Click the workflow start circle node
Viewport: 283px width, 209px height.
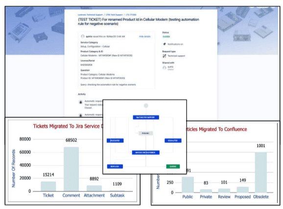pyautogui.click(x=146, y=106)
